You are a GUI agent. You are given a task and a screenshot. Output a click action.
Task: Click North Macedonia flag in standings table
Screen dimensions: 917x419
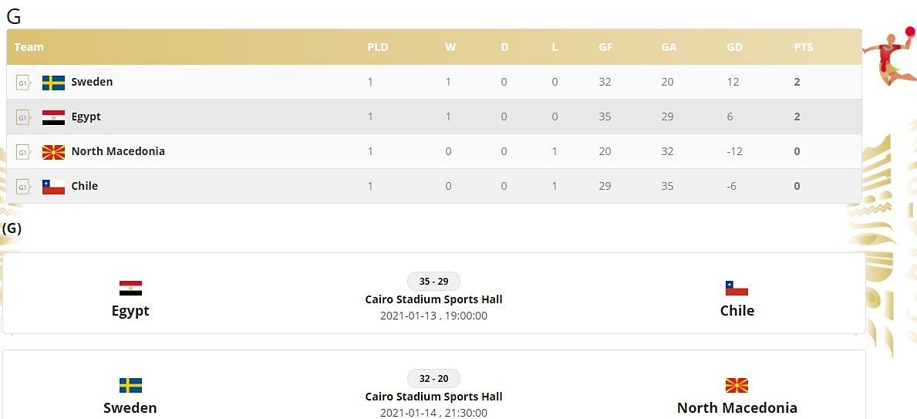53,152
